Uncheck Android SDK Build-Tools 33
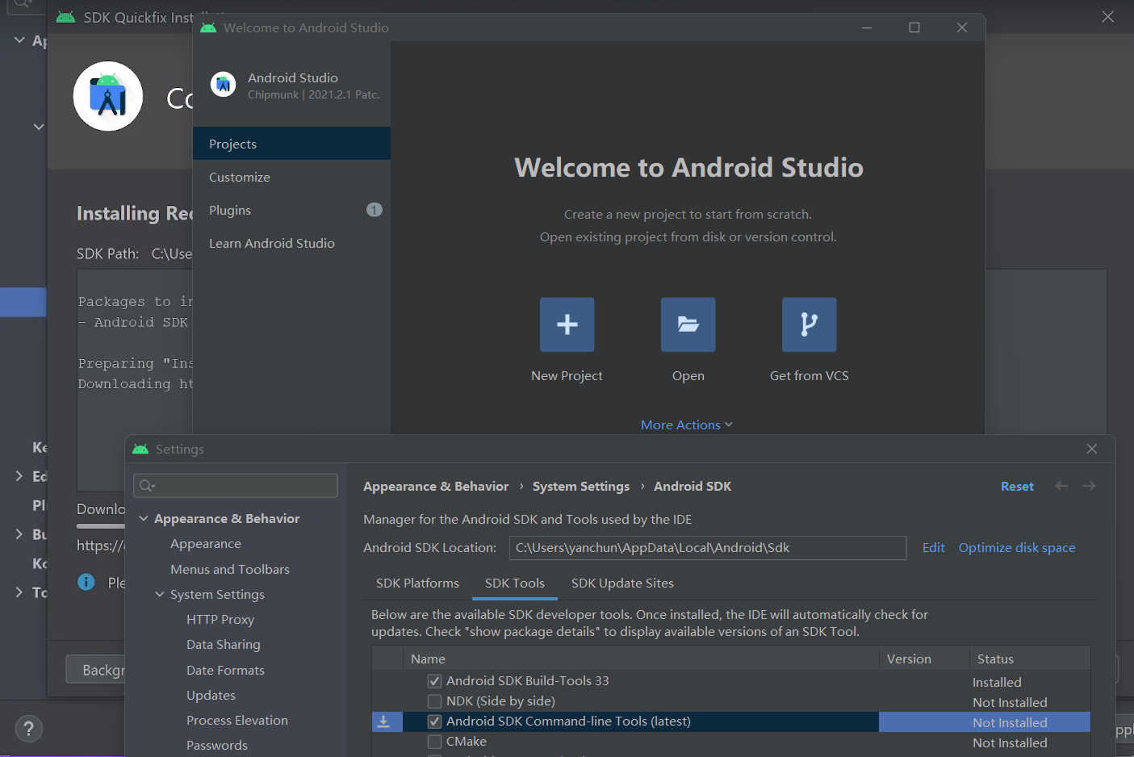Viewport: 1134px width, 757px height. coord(434,681)
